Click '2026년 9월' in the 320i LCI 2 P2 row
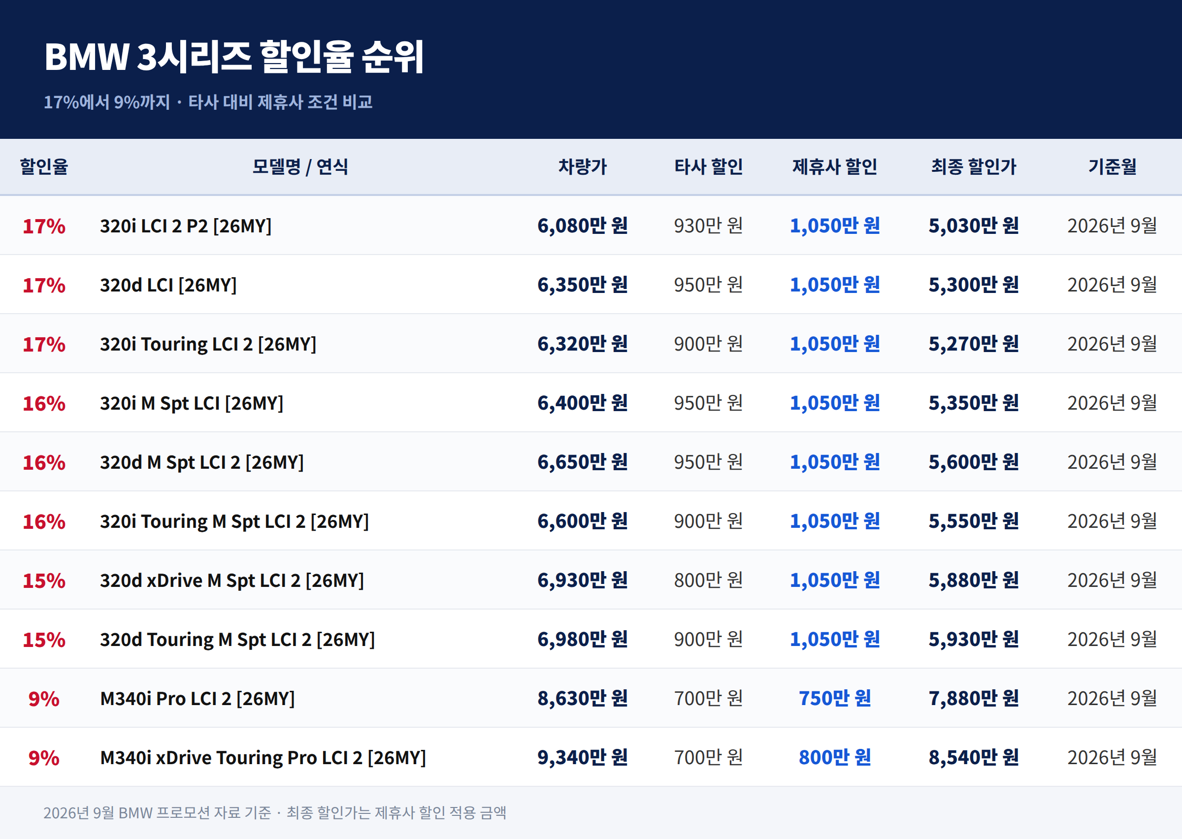 point(1112,226)
